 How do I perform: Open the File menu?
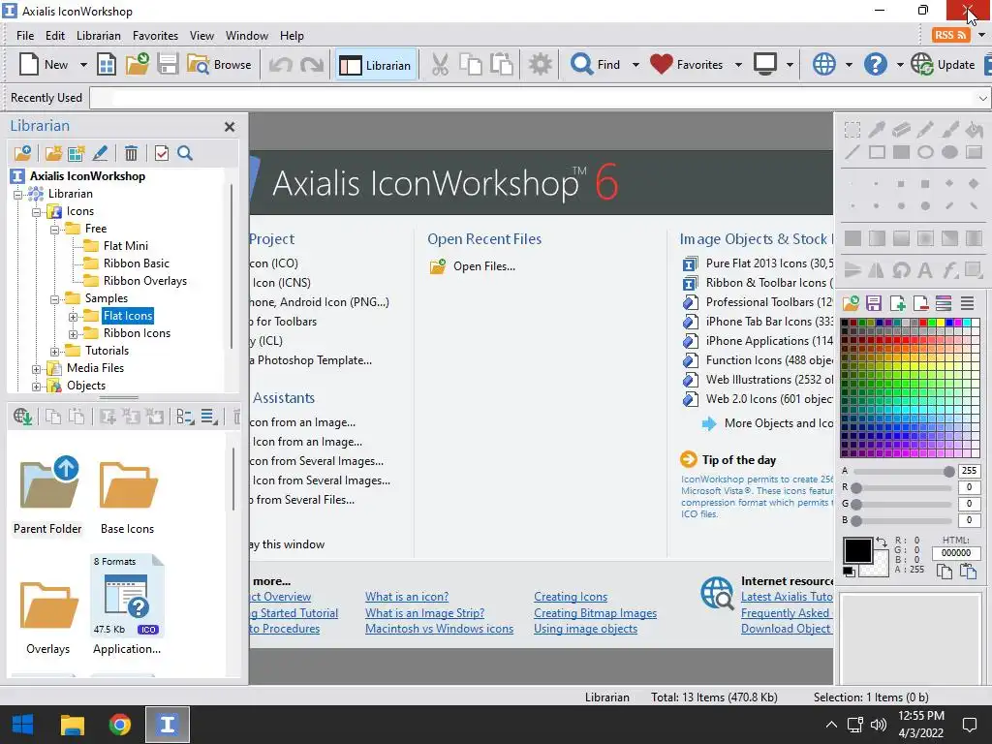(25, 36)
